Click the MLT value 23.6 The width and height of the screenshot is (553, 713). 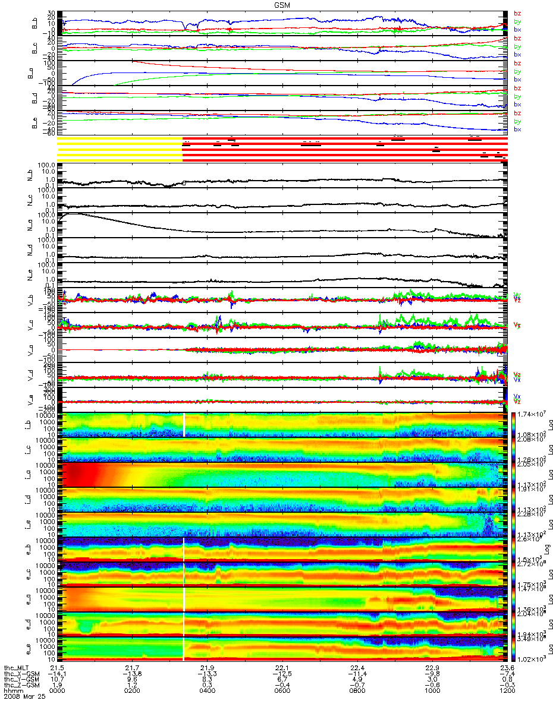pyautogui.click(x=506, y=668)
